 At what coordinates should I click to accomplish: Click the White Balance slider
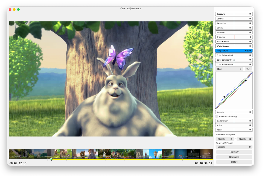[234, 46]
